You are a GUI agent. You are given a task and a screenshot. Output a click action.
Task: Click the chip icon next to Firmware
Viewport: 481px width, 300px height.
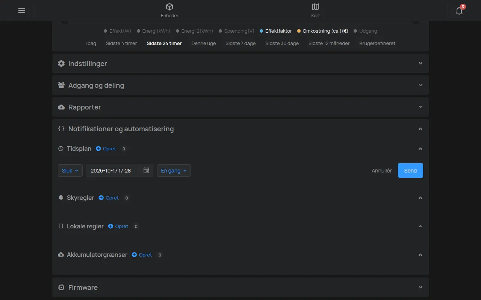coord(61,288)
